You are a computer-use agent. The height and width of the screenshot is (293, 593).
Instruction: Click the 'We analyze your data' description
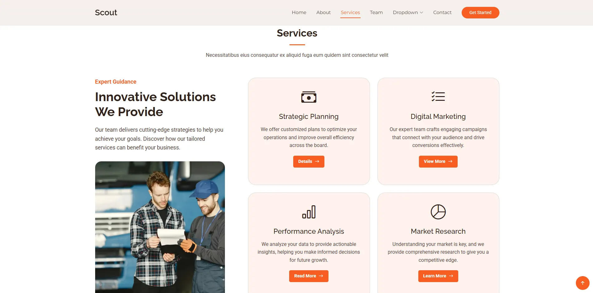pyautogui.click(x=309, y=252)
